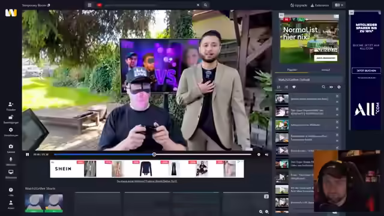Remove the fourth playlist entry
Screen dimensions: 384x216
pos(337,141)
